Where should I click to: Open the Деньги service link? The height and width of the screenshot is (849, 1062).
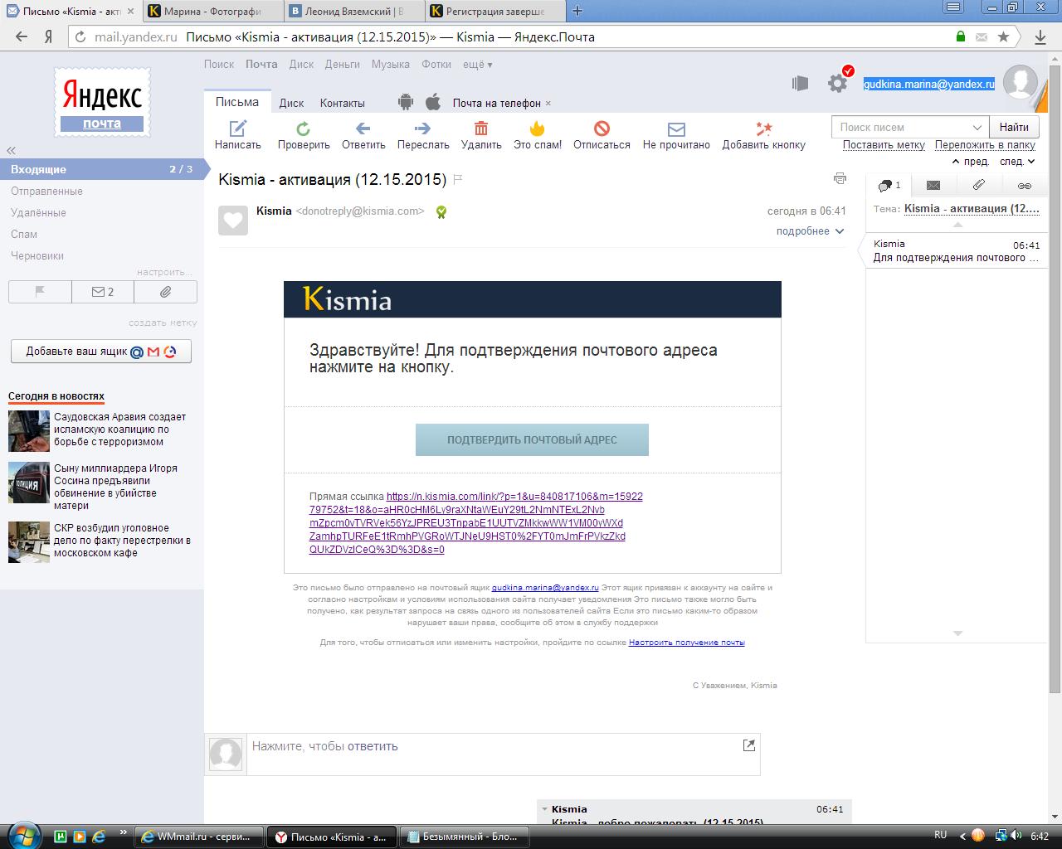click(343, 64)
